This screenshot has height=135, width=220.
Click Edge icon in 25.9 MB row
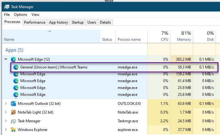coord(16,88)
